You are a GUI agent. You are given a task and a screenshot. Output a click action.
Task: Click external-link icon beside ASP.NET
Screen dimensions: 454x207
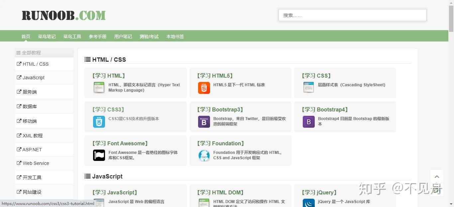click(x=19, y=150)
